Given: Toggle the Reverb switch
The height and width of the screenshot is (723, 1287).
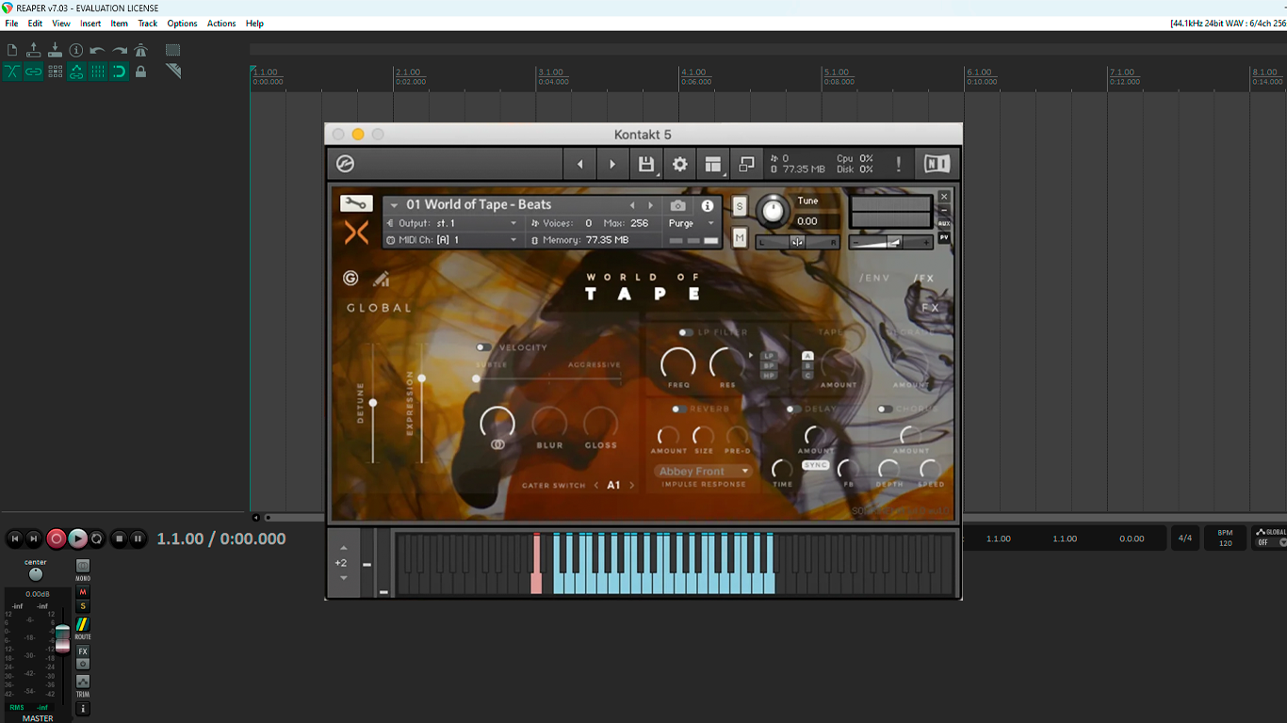Looking at the screenshot, I should coord(678,410).
